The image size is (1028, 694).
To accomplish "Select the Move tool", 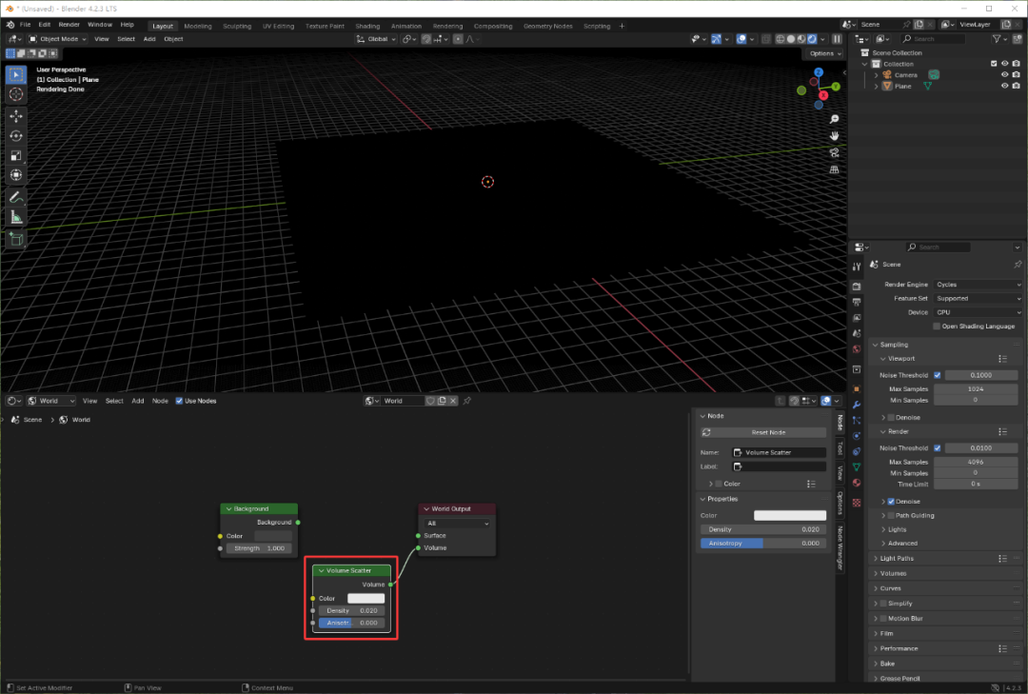I will (16, 116).
